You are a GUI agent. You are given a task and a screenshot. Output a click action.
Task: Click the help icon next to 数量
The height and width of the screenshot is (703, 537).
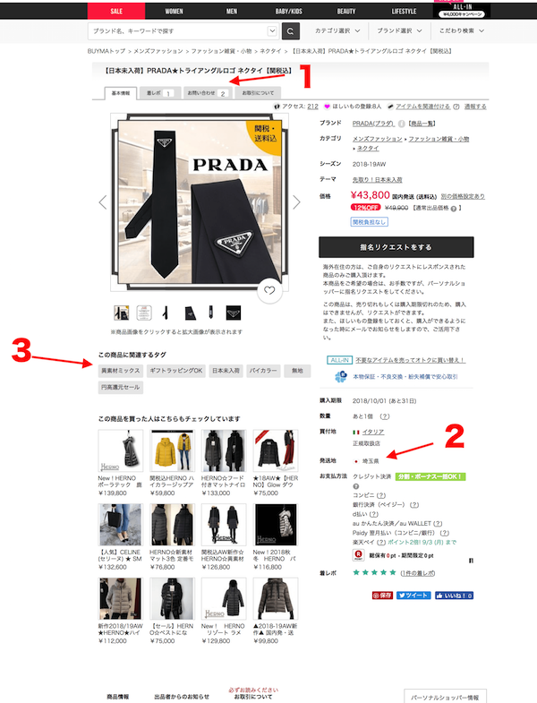click(385, 416)
